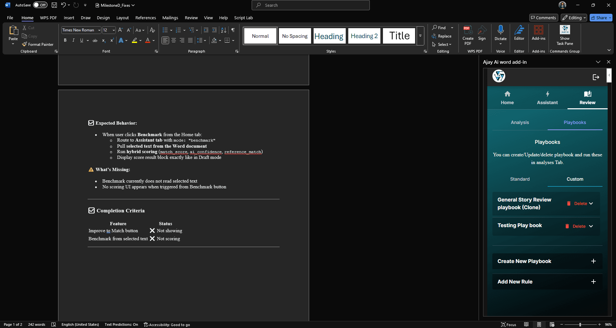
Task: Open Comments pane
Action: 543,18
